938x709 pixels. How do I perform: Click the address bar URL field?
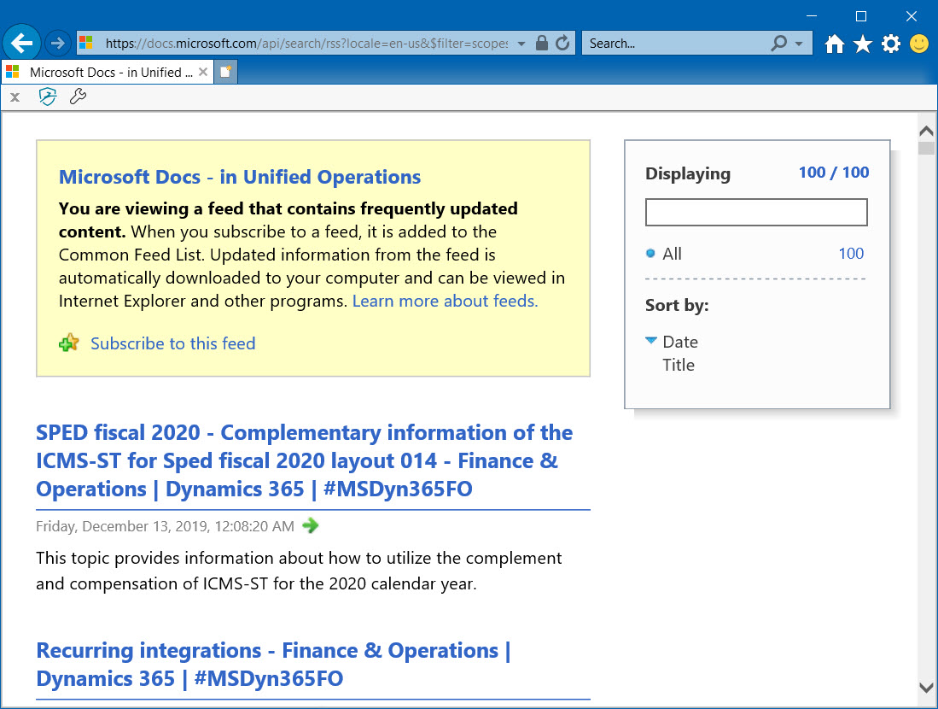click(306, 43)
